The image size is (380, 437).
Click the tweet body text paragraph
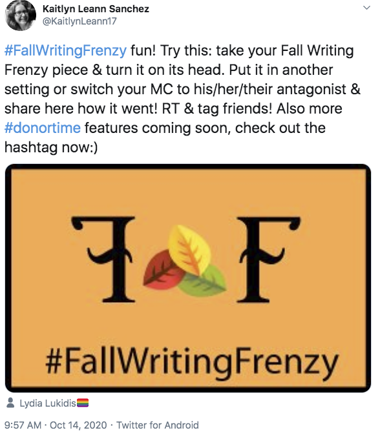point(182,99)
